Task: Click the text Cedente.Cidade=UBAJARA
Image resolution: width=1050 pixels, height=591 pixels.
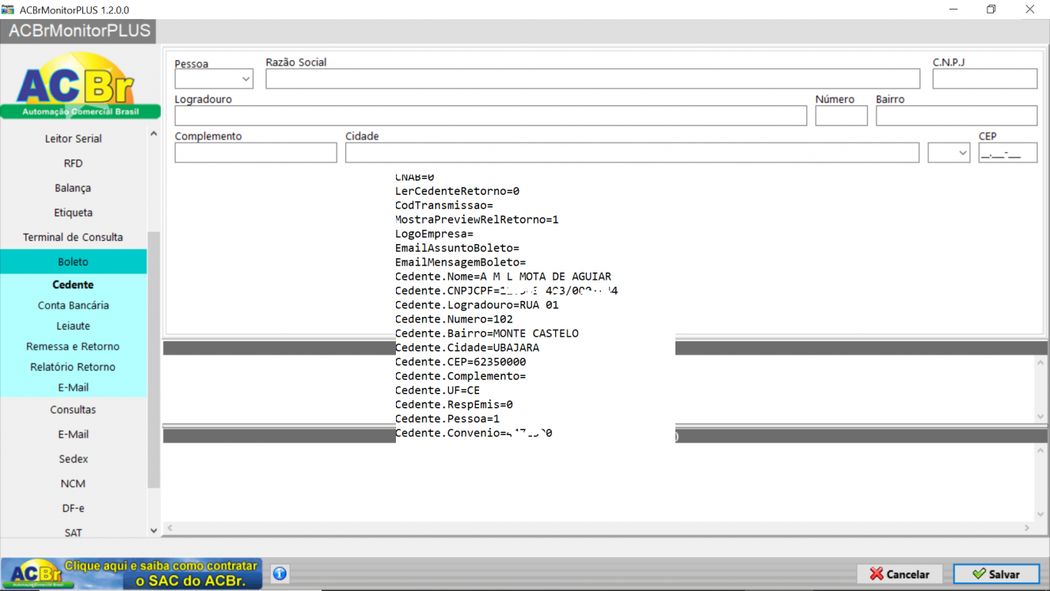Action: coord(467,348)
